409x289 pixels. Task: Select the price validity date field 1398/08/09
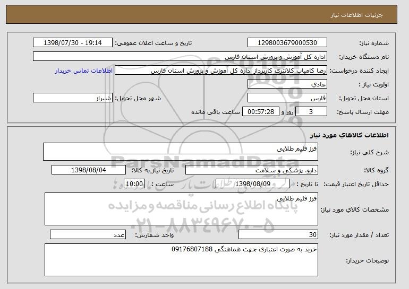(253, 184)
